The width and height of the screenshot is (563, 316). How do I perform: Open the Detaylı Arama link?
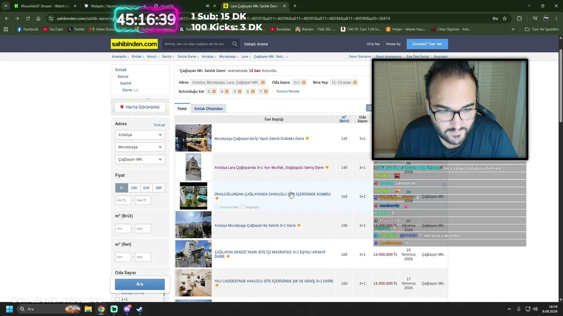[x=256, y=44]
